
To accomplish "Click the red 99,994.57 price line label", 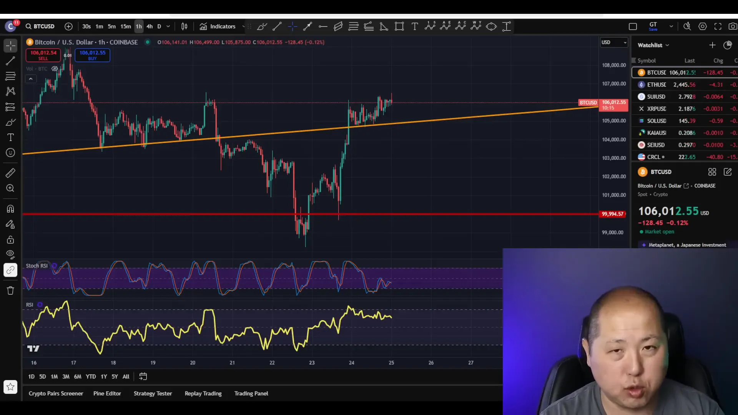I will 612,214.
